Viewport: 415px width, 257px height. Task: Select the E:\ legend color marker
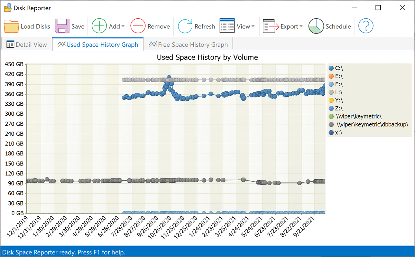click(331, 76)
